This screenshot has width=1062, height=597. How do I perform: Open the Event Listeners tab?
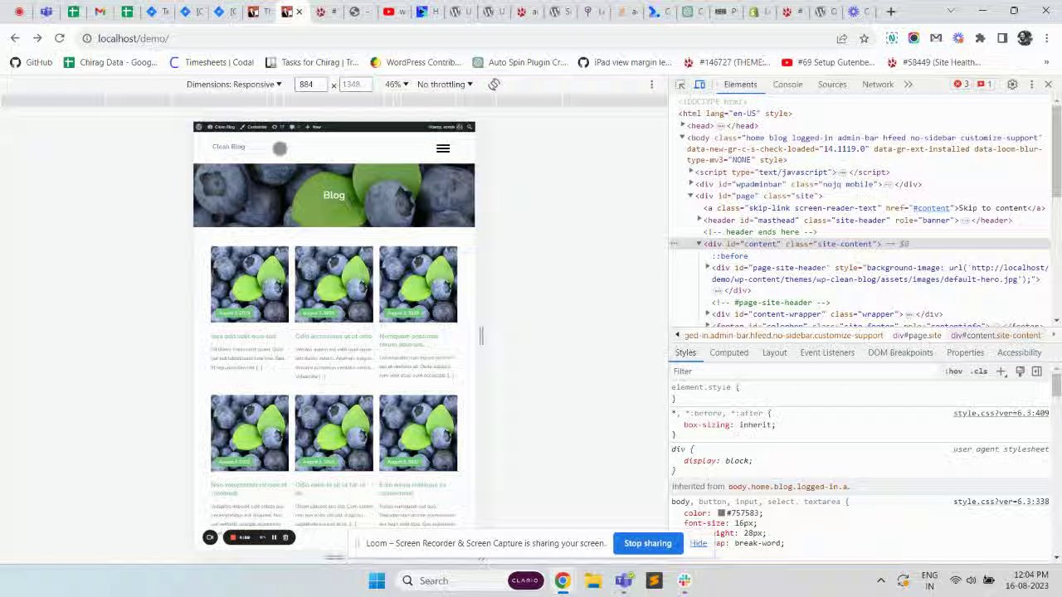pyautogui.click(x=827, y=353)
